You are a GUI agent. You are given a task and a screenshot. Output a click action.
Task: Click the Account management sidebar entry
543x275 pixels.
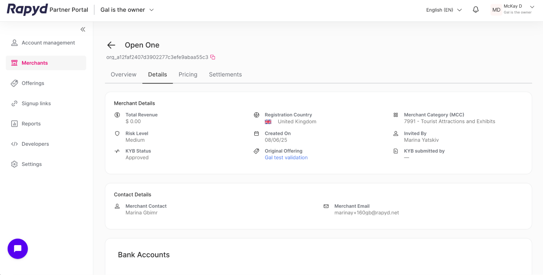[48, 43]
